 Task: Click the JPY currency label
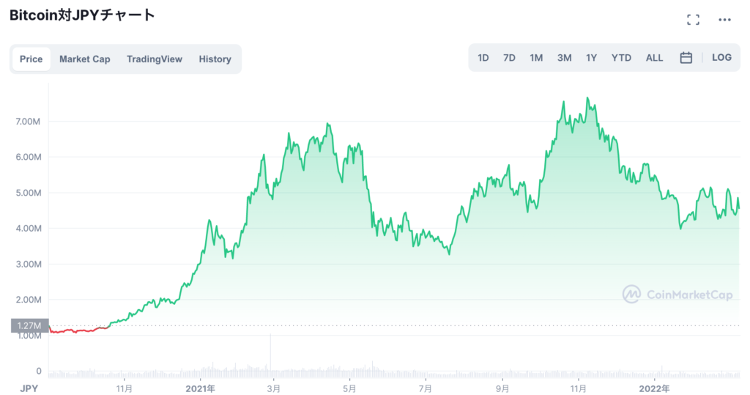click(x=29, y=388)
